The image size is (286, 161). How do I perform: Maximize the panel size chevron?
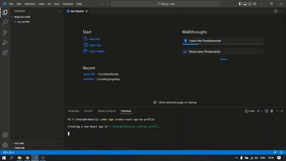tap(277, 111)
